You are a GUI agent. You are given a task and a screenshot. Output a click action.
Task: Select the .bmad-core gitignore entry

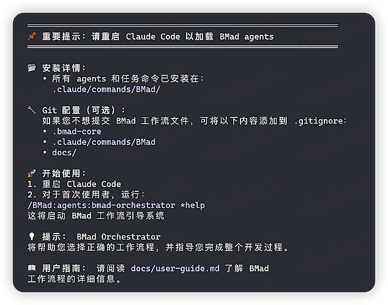[76, 131]
